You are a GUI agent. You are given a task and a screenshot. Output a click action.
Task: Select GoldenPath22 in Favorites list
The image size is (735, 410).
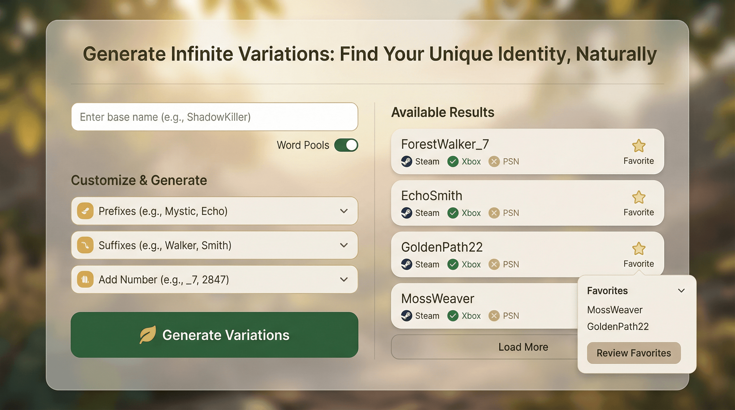[x=618, y=326]
